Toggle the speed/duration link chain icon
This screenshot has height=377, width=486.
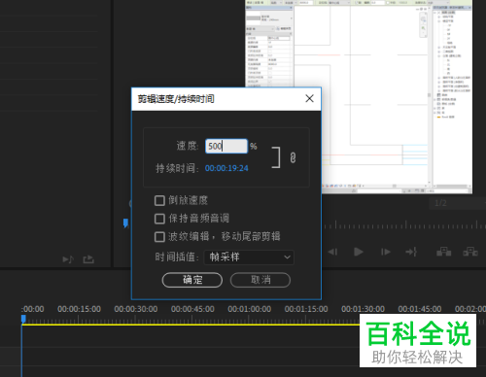(293, 157)
